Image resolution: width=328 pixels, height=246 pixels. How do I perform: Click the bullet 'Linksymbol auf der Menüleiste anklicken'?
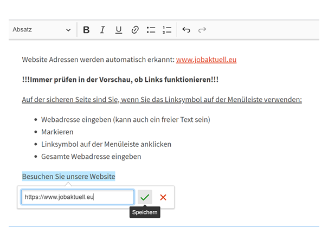106,144
